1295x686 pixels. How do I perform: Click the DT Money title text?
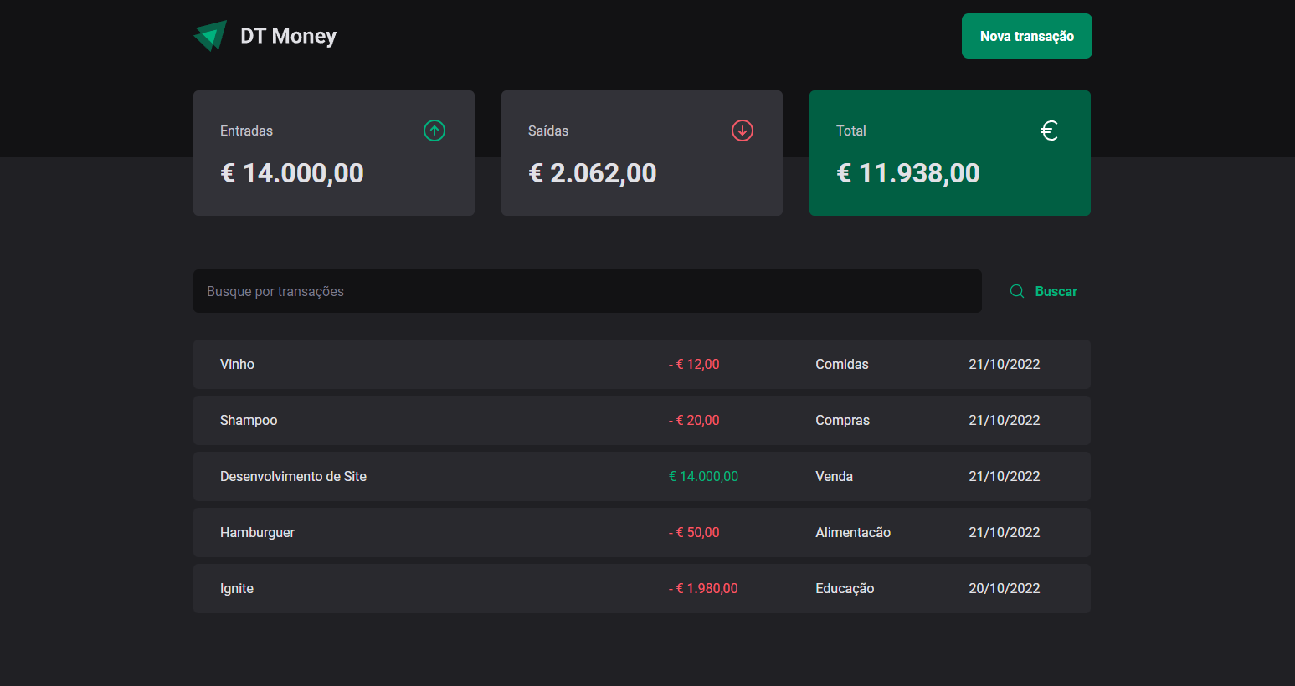pos(288,35)
